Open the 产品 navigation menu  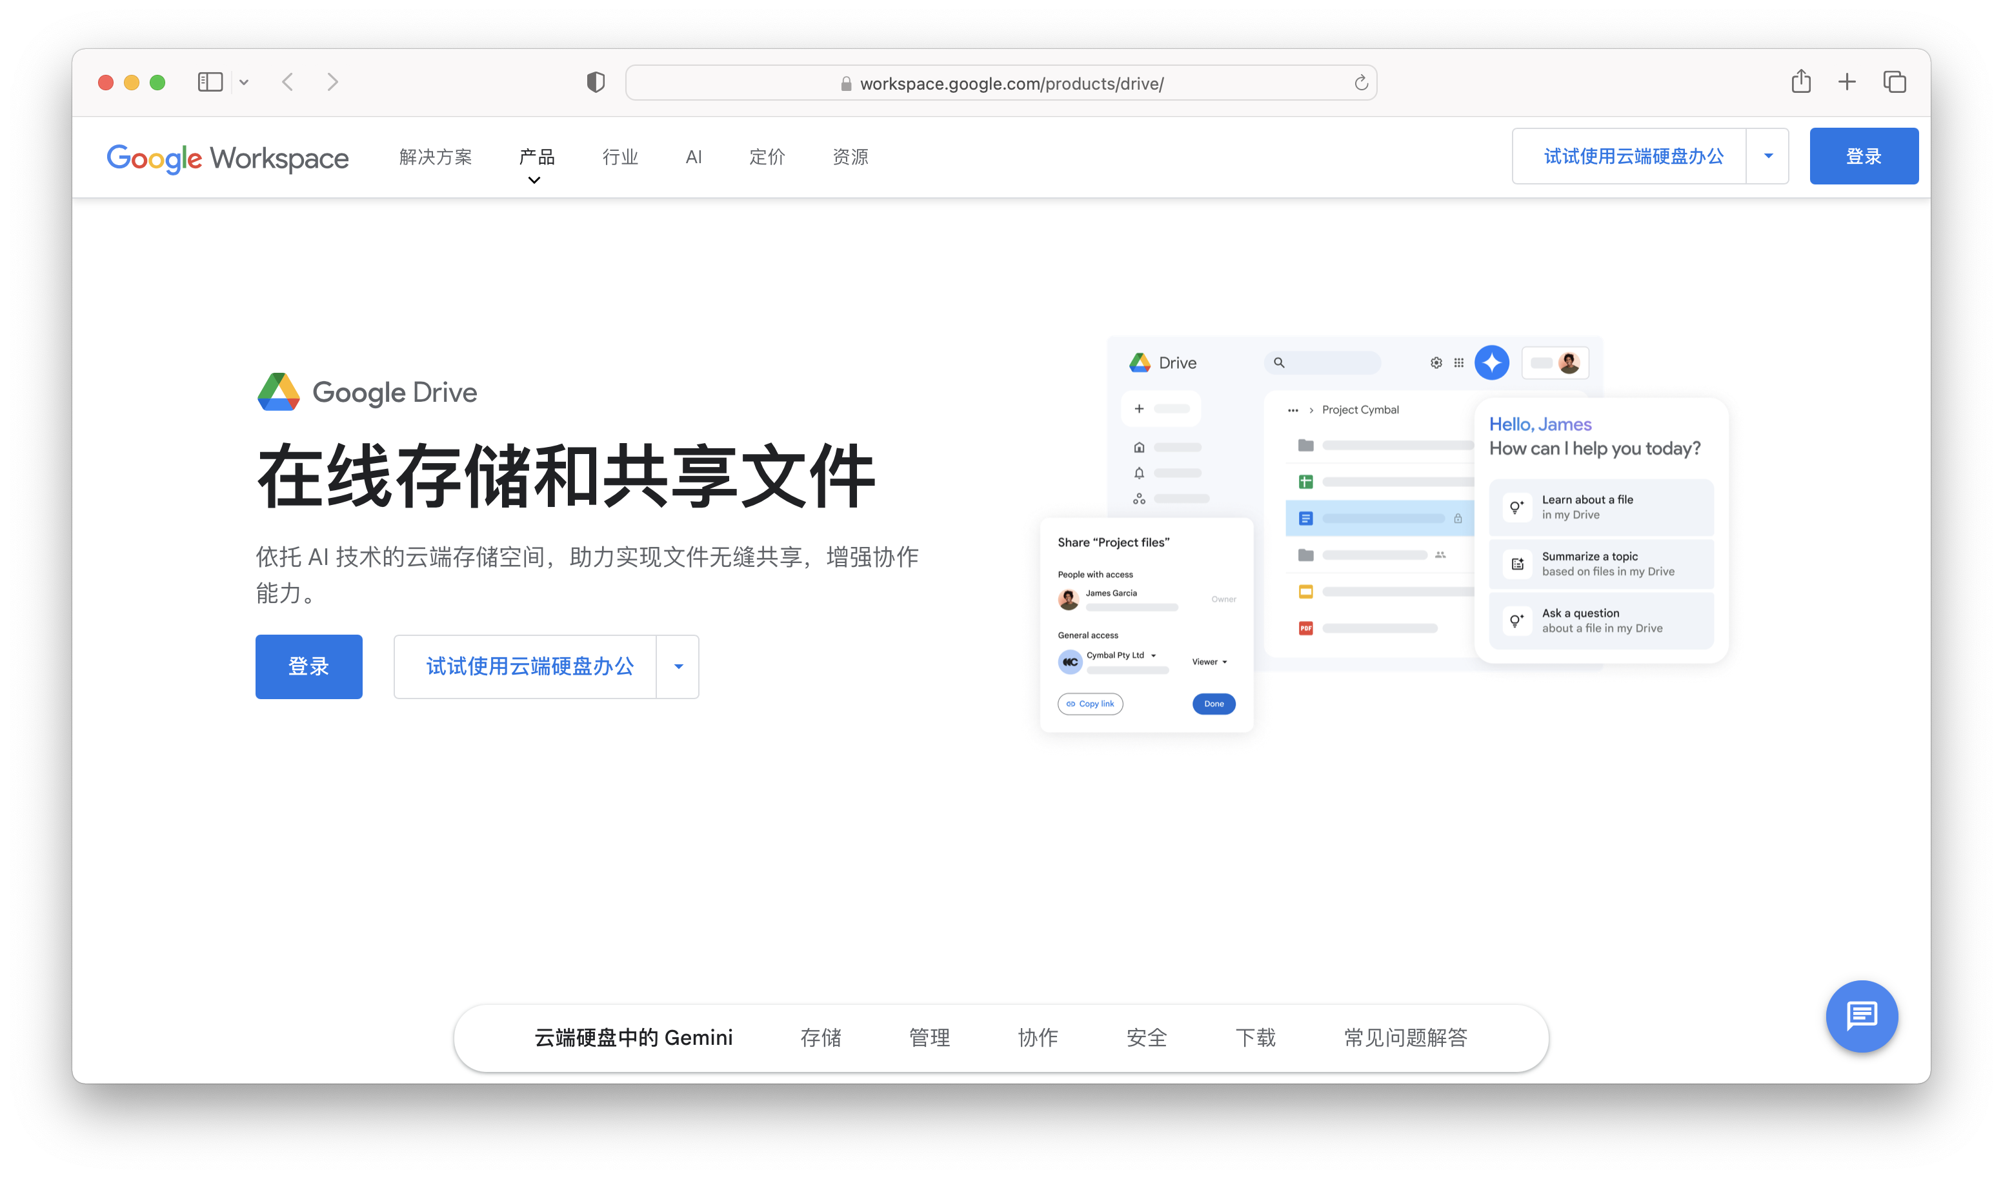(536, 157)
